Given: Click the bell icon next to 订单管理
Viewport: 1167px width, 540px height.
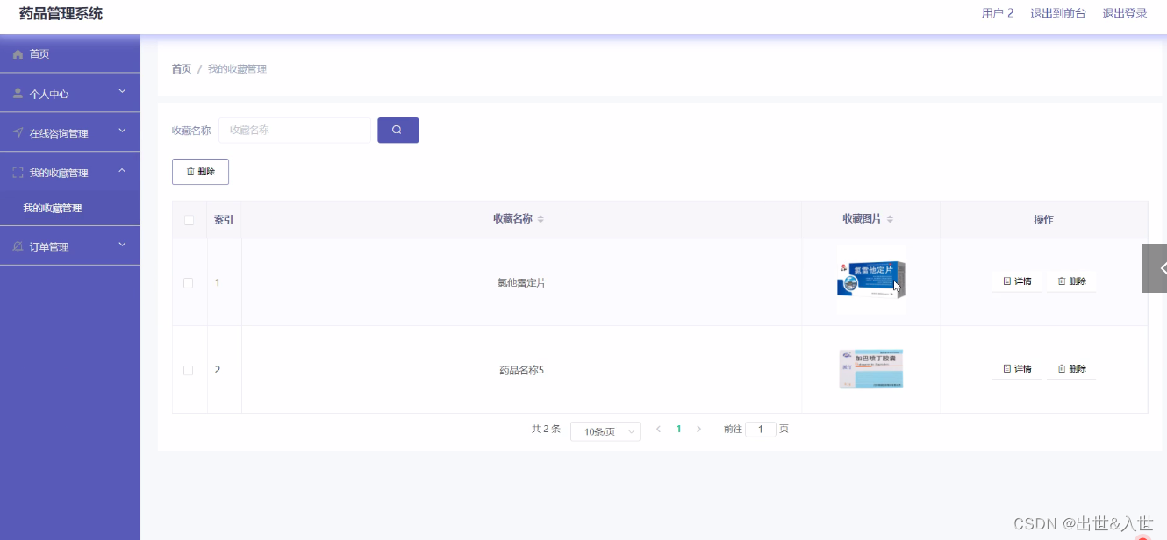Looking at the screenshot, I should pos(18,247).
